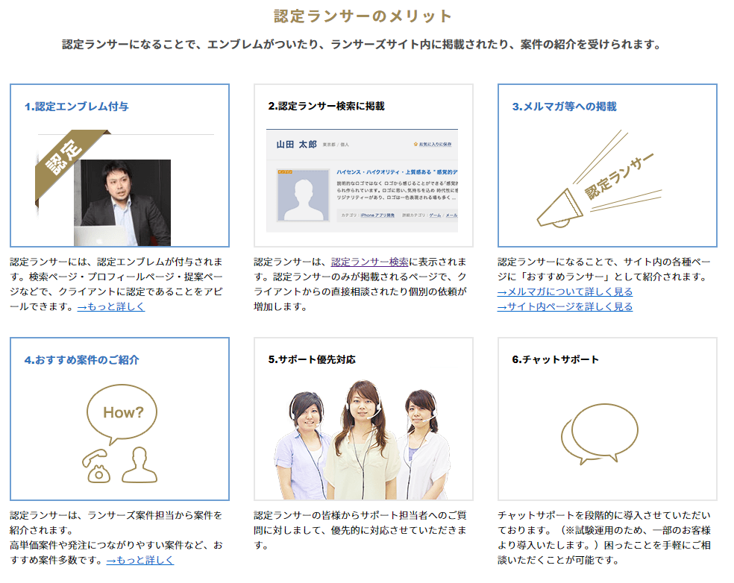This screenshot has width=734, height=583.
Task: Select the 4.おすすめ案件のご紹介 heading
Action: point(81,360)
